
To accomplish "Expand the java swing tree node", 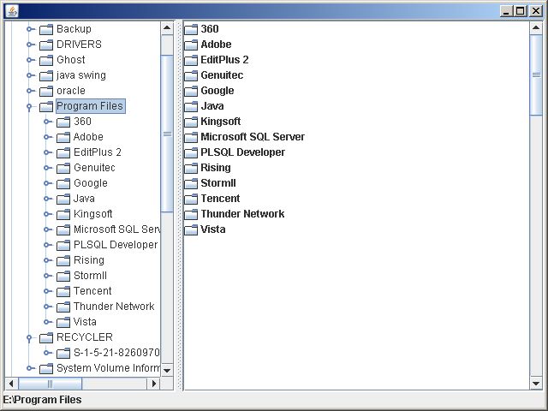I will [31, 75].
